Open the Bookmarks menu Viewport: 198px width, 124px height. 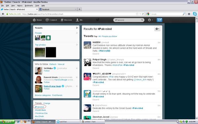29,6
